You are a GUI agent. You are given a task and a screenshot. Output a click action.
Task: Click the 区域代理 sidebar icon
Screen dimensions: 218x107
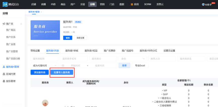tap(4, 74)
